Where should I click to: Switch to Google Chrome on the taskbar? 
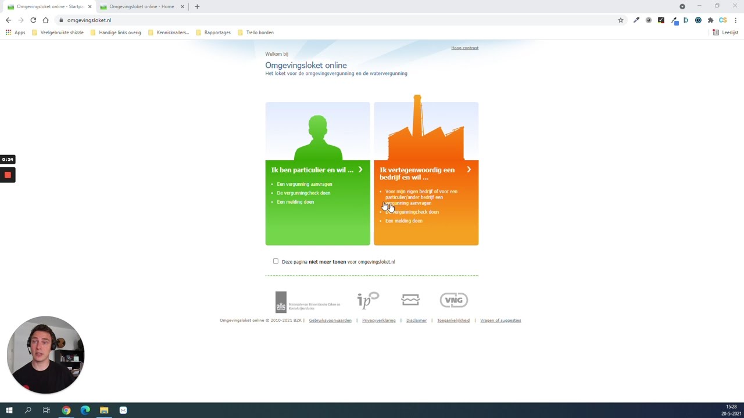pos(66,410)
